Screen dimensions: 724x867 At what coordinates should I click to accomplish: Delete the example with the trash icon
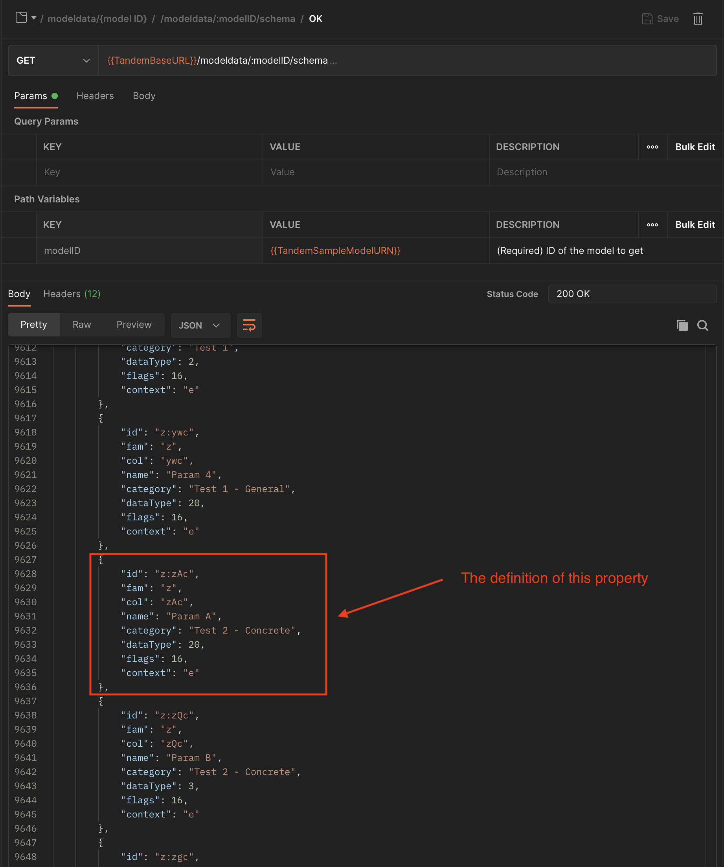(x=698, y=18)
